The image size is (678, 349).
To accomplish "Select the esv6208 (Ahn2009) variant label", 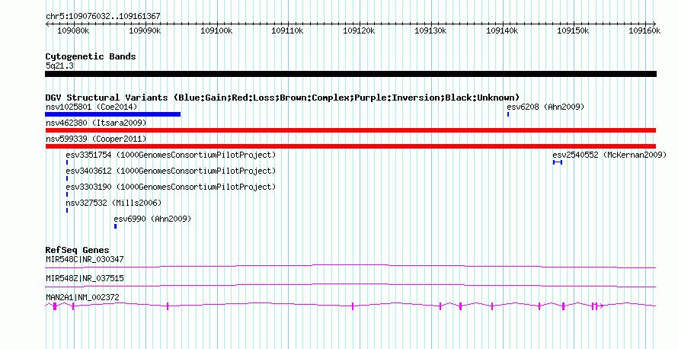I will pyautogui.click(x=545, y=107).
